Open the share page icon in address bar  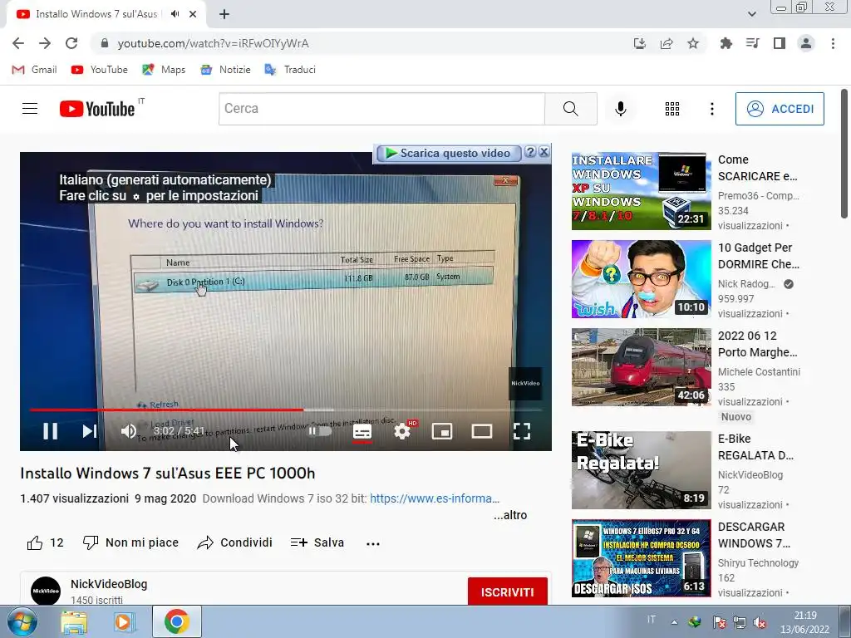point(667,43)
